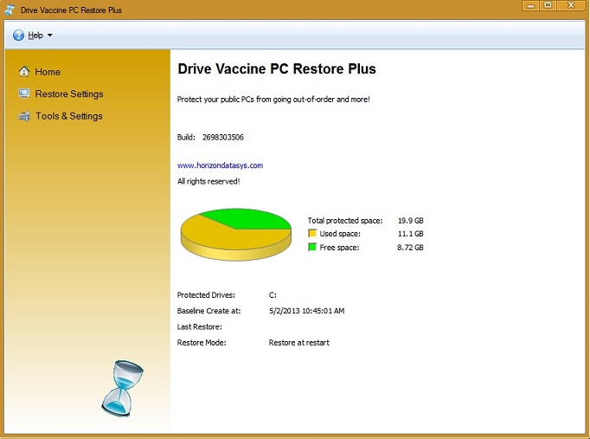Click the protected drive 'C:' value

[273, 295]
